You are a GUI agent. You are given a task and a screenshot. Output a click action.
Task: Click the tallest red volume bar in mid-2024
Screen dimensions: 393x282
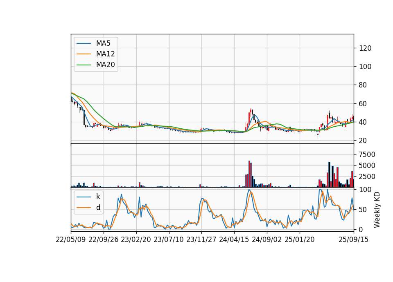click(249, 174)
